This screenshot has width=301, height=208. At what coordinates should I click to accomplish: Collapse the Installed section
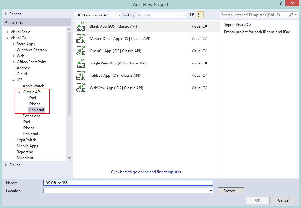click(6, 22)
